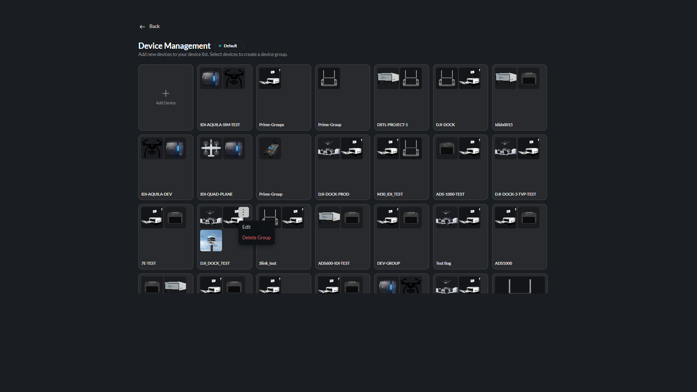Click the weather station thumbnail in DJI_DOCK_TEST card
This screenshot has height=392, width=697.
pyautogui.click(x=211, y=240)
